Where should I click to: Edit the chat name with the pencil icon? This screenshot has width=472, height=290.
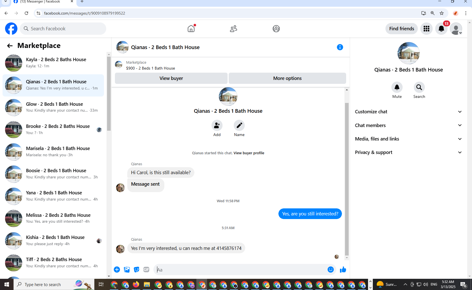[x=239, y=125]
